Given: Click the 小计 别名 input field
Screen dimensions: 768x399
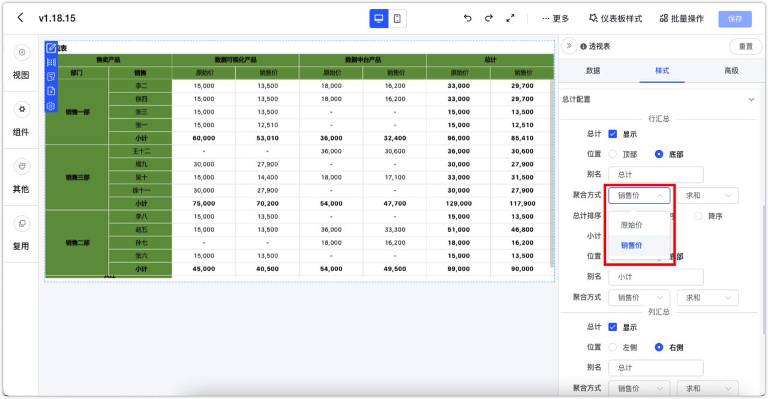Looking at the screenshot, I should (656, 277).
